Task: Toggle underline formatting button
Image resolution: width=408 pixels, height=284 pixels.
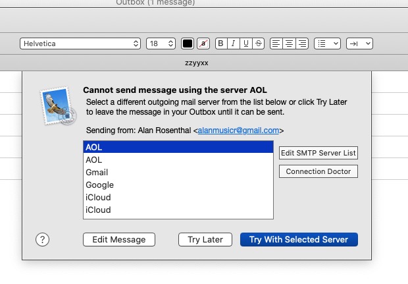Action: point(246,43)
